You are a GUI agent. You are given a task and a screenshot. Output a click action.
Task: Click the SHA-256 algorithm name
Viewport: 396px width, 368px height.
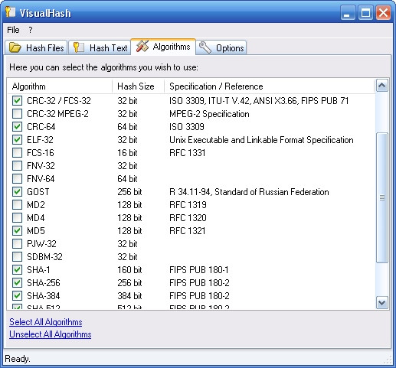point(44,283)
